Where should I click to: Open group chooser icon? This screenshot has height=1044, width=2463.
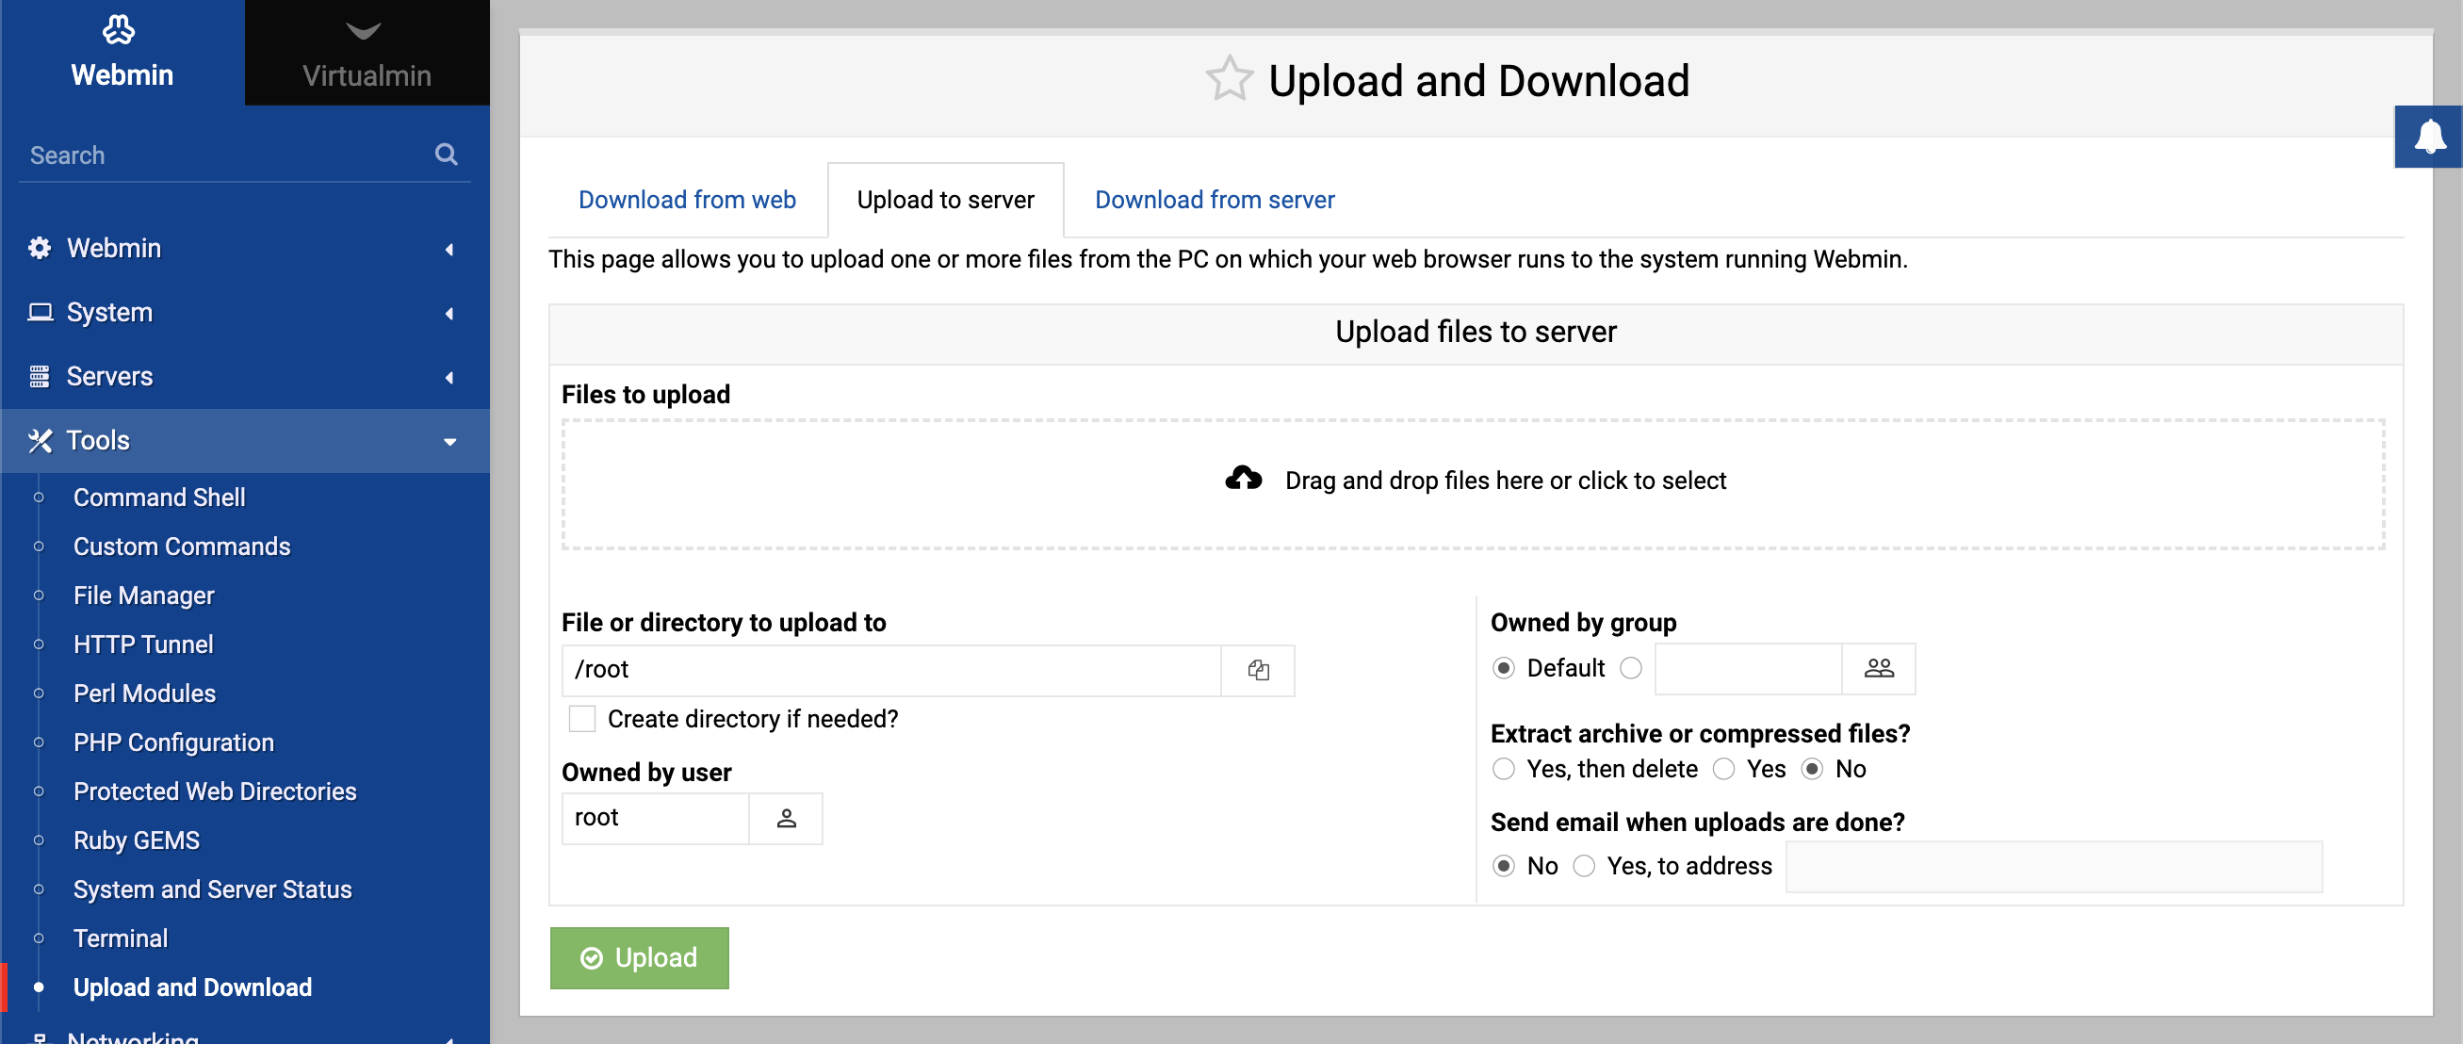point(1878,667)
